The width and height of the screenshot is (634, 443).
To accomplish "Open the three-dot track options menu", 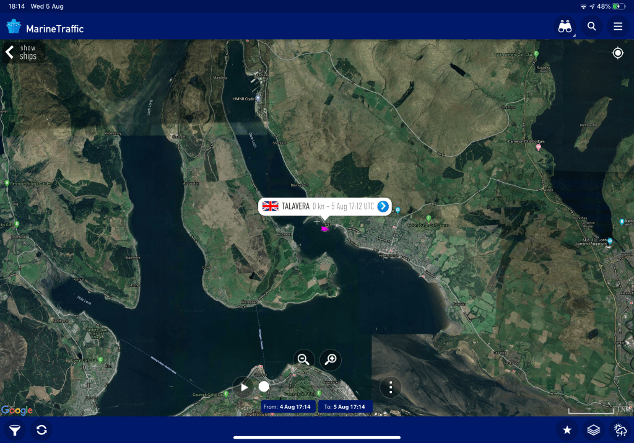I will 391,388.
